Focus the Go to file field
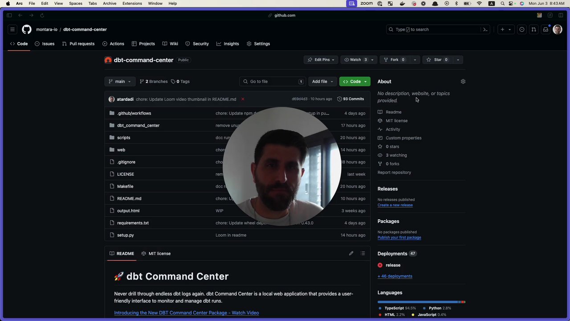570x321 pixels. coord(273,82)
